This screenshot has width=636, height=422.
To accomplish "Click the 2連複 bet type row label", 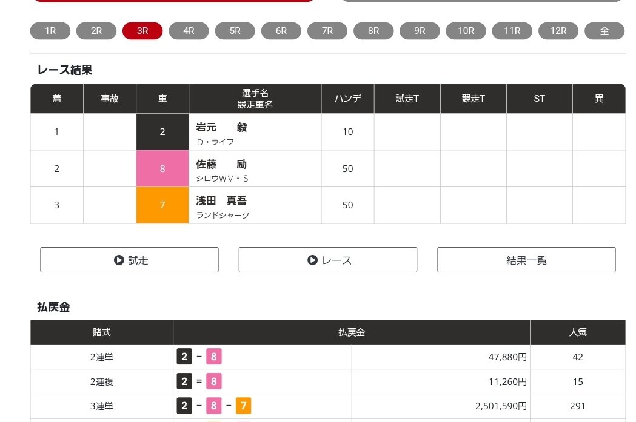I will (x=102, y=381).
